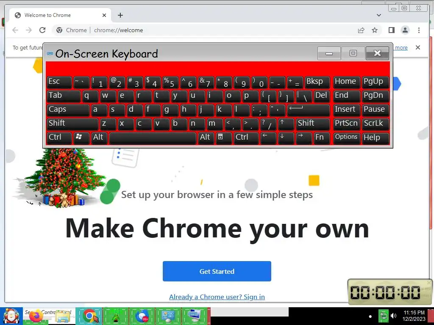Open the Santa Start button

tap(11, 316)
